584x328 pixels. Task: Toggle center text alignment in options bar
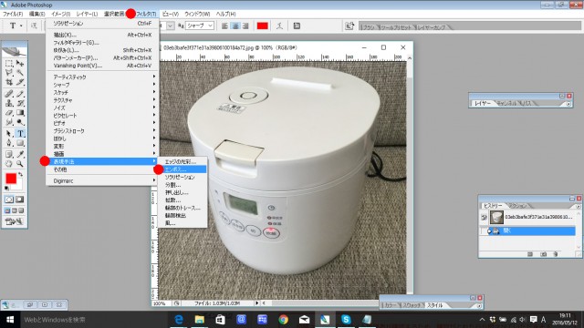(x=235, y=26)
